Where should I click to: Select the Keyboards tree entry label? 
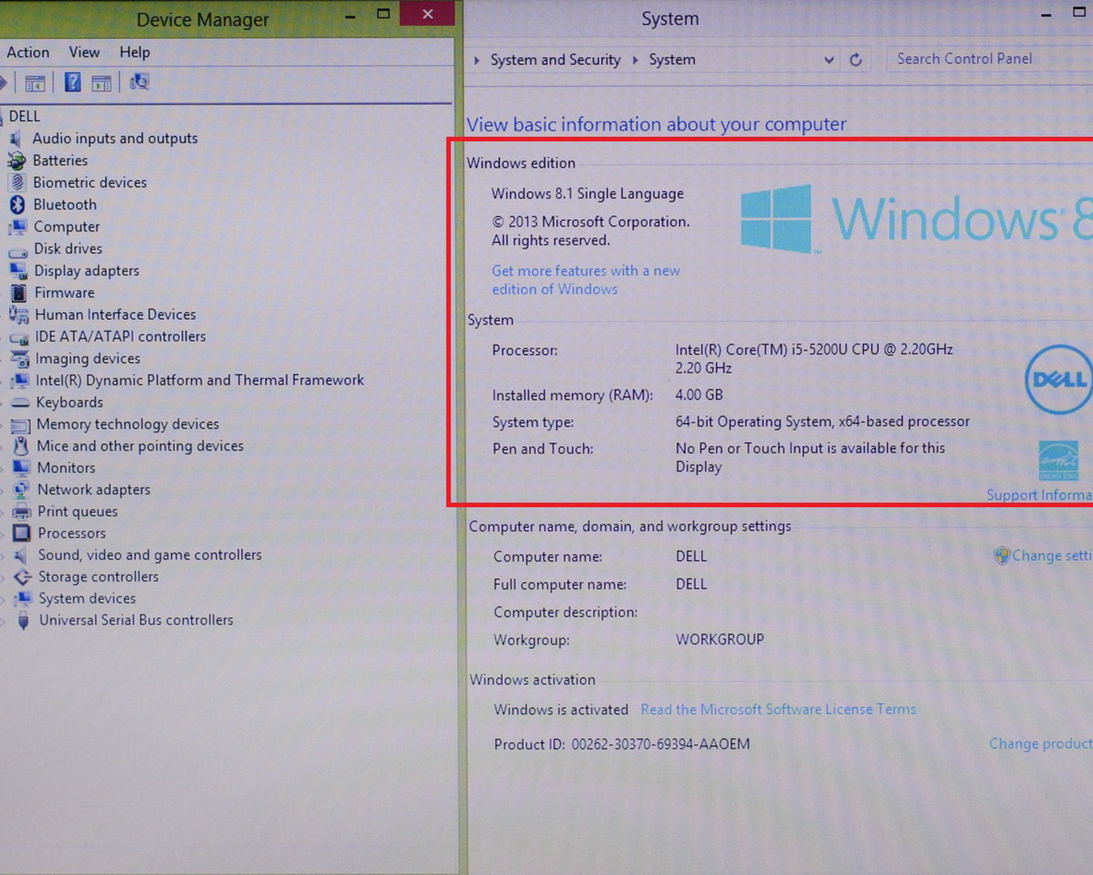(x=70, y=403)
